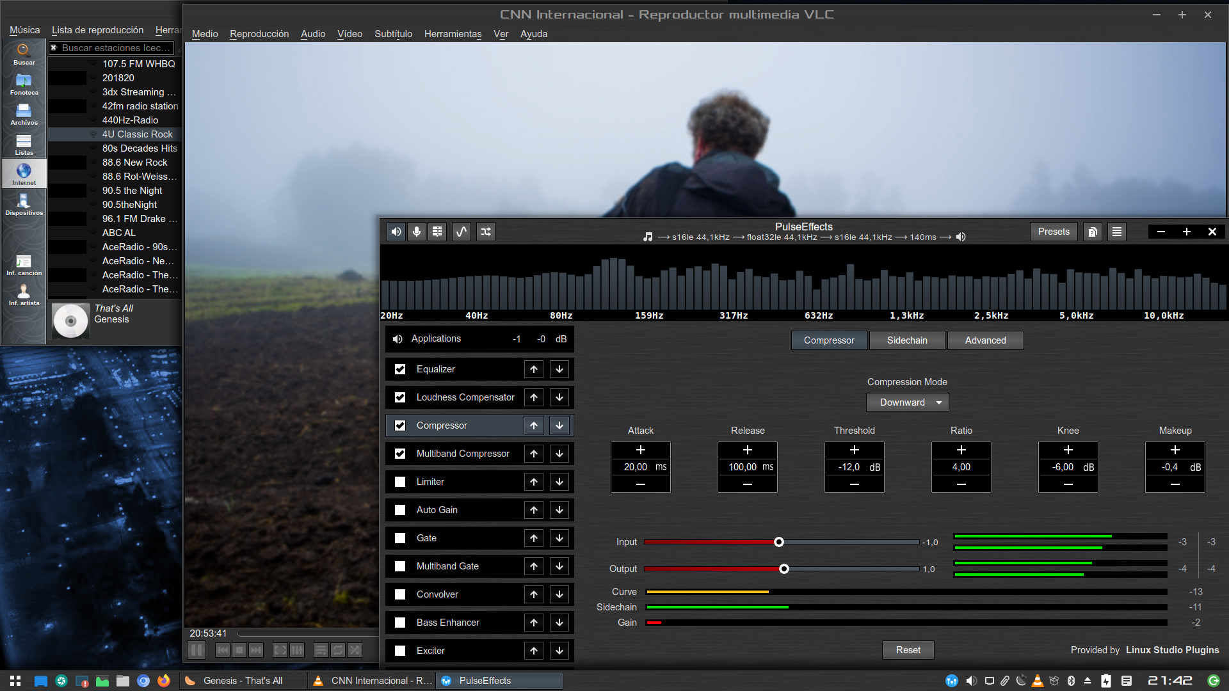Switch to Genesis - That's All taskbar window
This screenshot has height=691, width=1229.
coord(243,681)
